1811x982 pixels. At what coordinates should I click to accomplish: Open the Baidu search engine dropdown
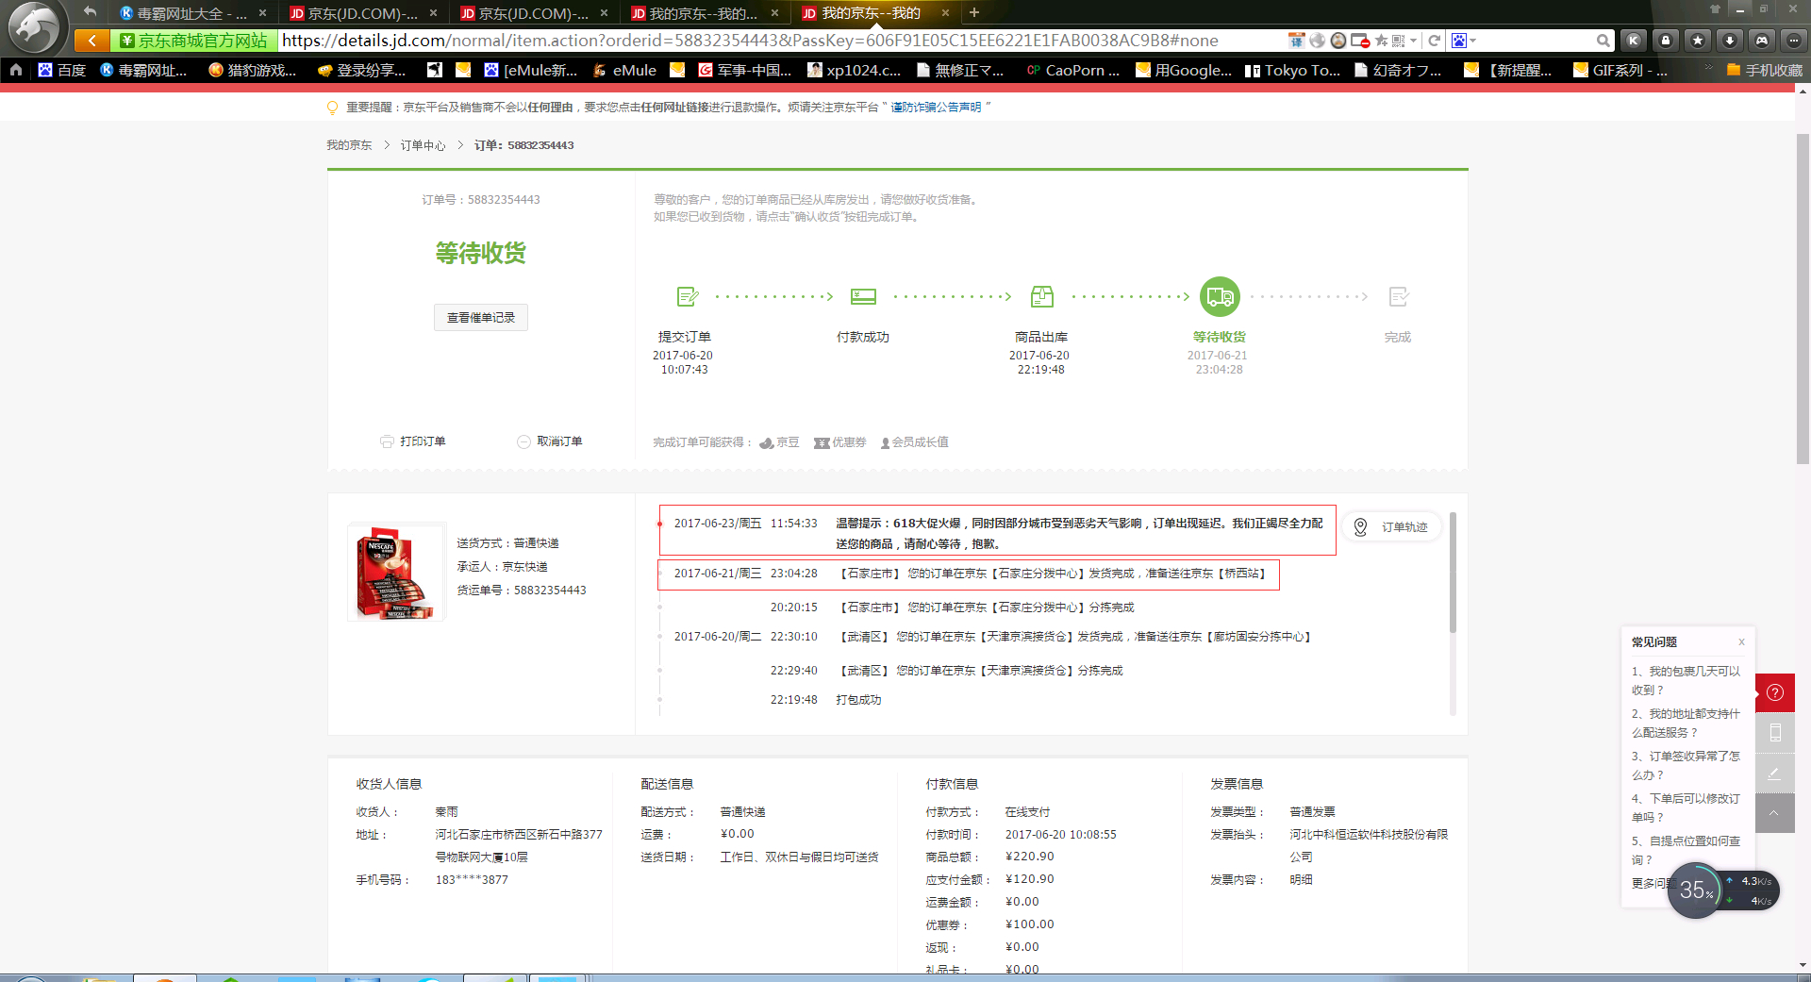(x=1464, y=41)
